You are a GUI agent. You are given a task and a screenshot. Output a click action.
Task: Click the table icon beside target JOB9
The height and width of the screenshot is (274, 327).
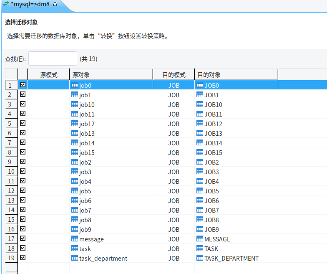click(x=199, y=229)
